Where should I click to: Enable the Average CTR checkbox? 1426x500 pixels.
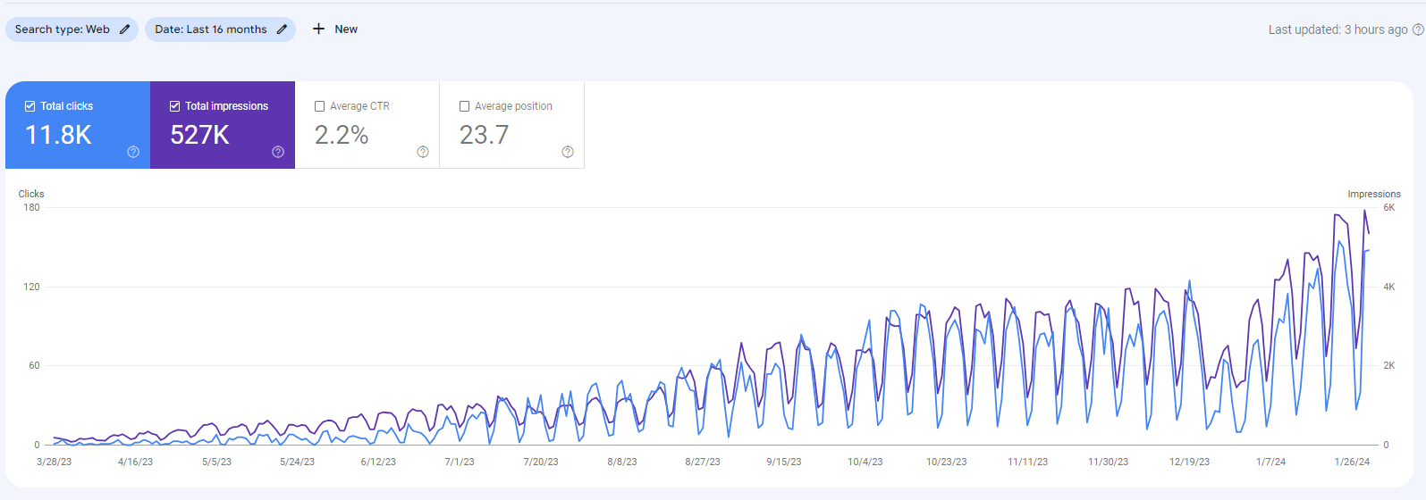point(320,106)
